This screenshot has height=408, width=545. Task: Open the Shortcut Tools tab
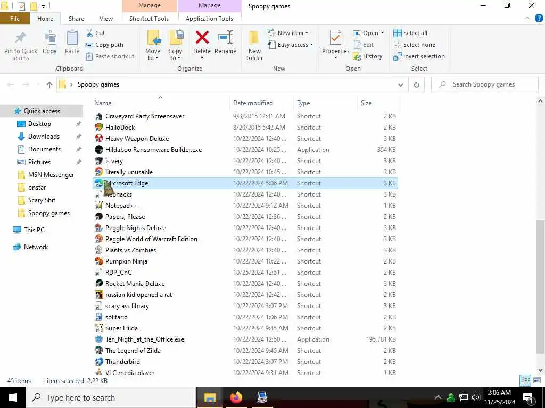tap(149, 19)
